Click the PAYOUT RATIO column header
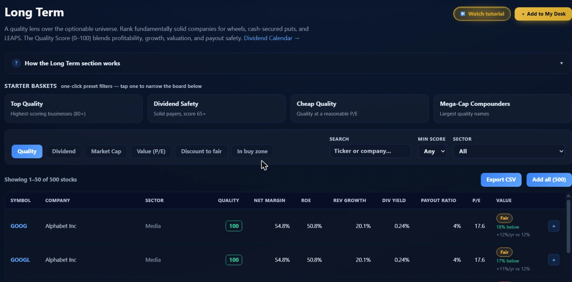This screenshot has height=282, width=572. pos(438,200)
